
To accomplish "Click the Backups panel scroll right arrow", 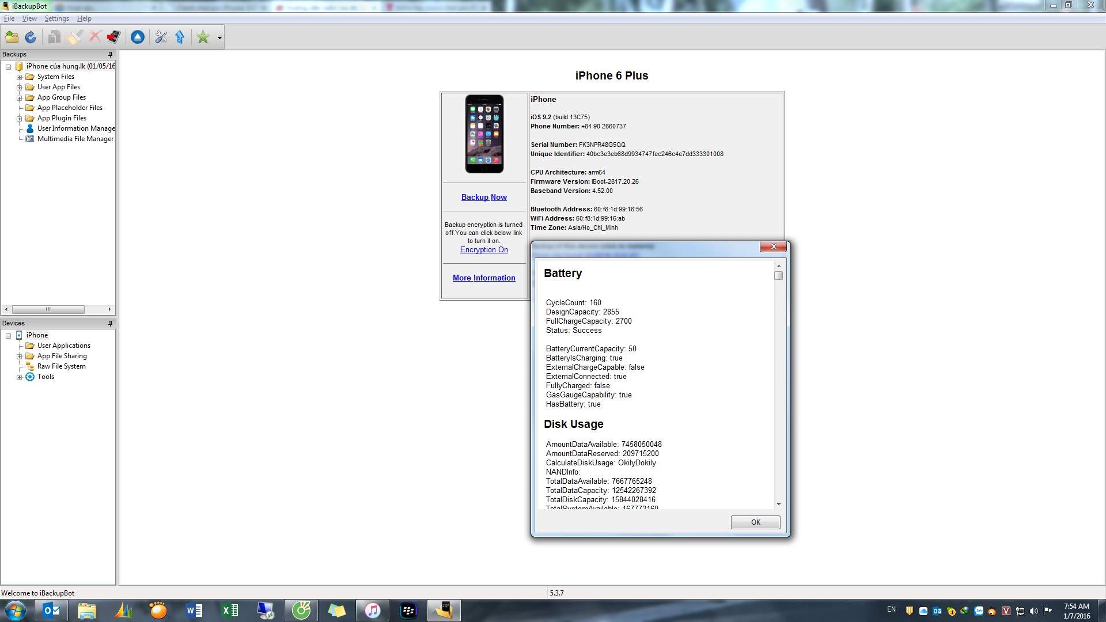I will pos(109,309).
